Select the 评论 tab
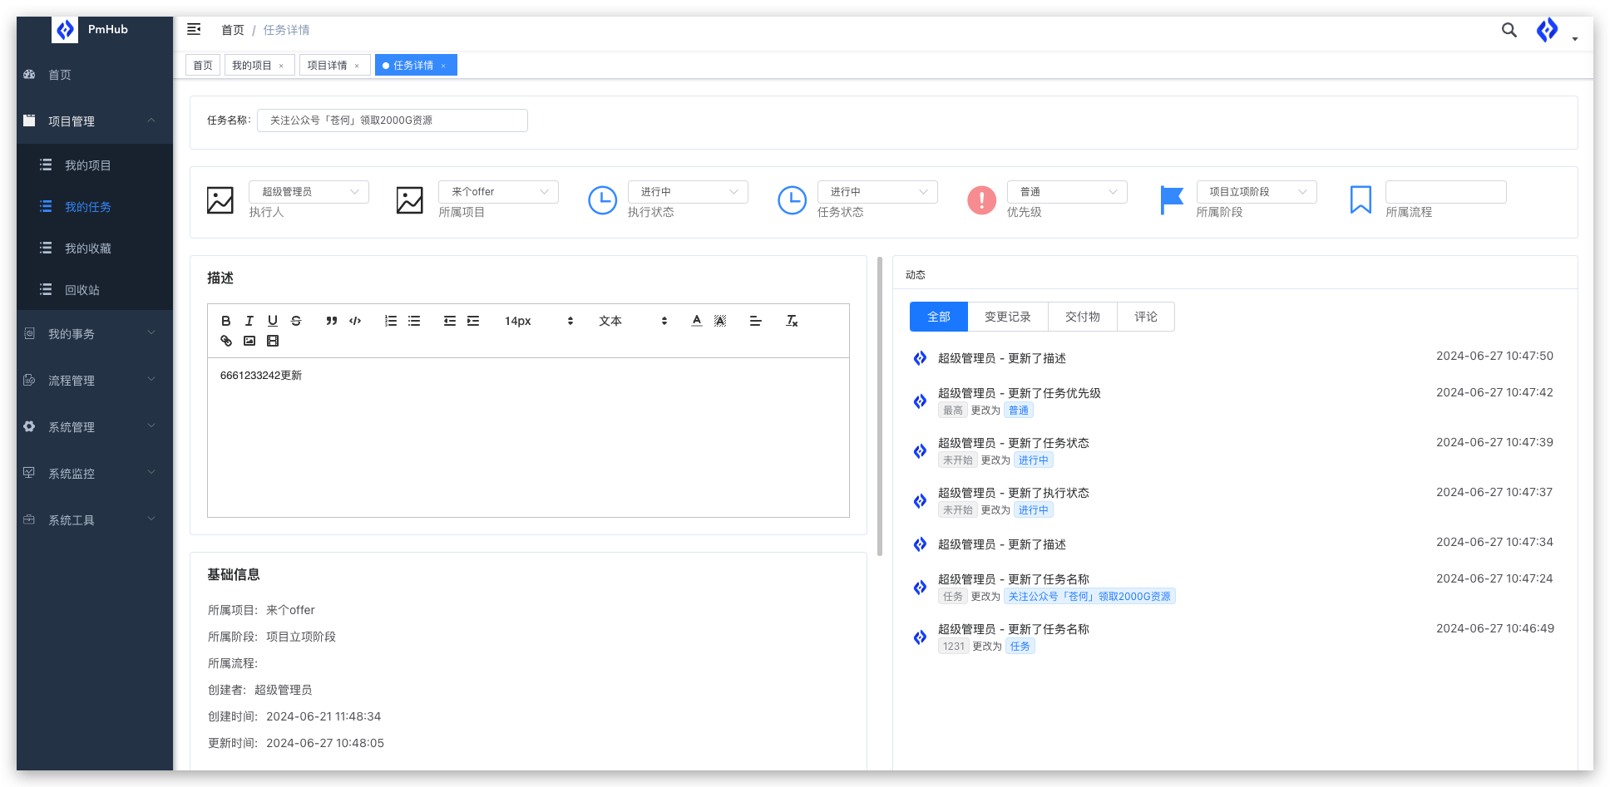 (1145, 317)
